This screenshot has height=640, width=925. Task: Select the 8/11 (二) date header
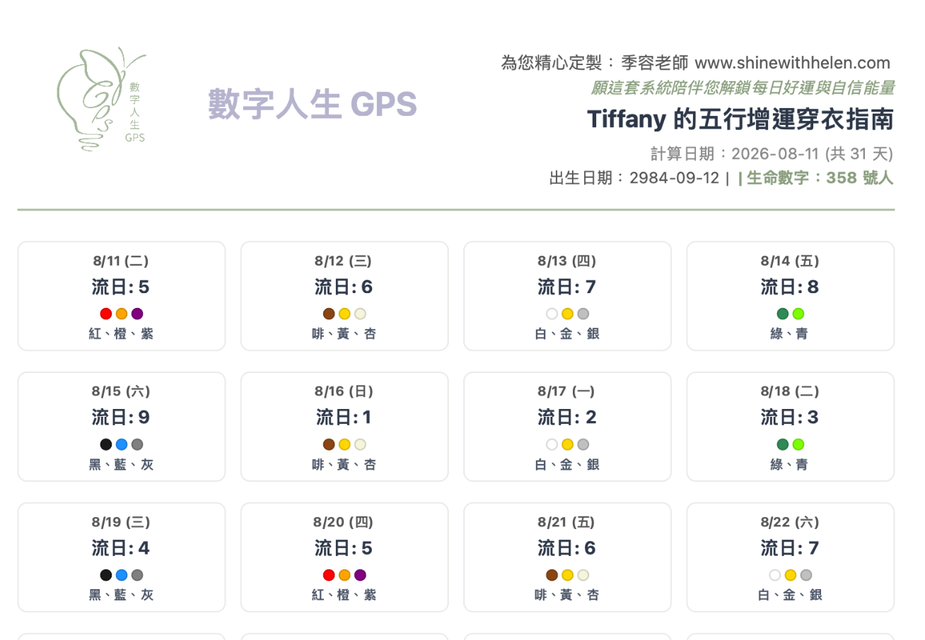tap(121, 261)
